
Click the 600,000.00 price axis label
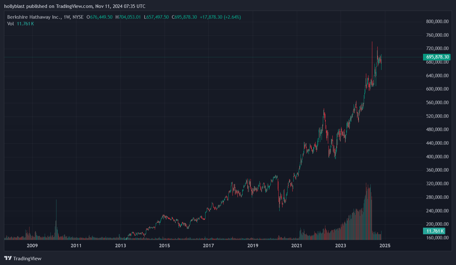coord(437,89)
